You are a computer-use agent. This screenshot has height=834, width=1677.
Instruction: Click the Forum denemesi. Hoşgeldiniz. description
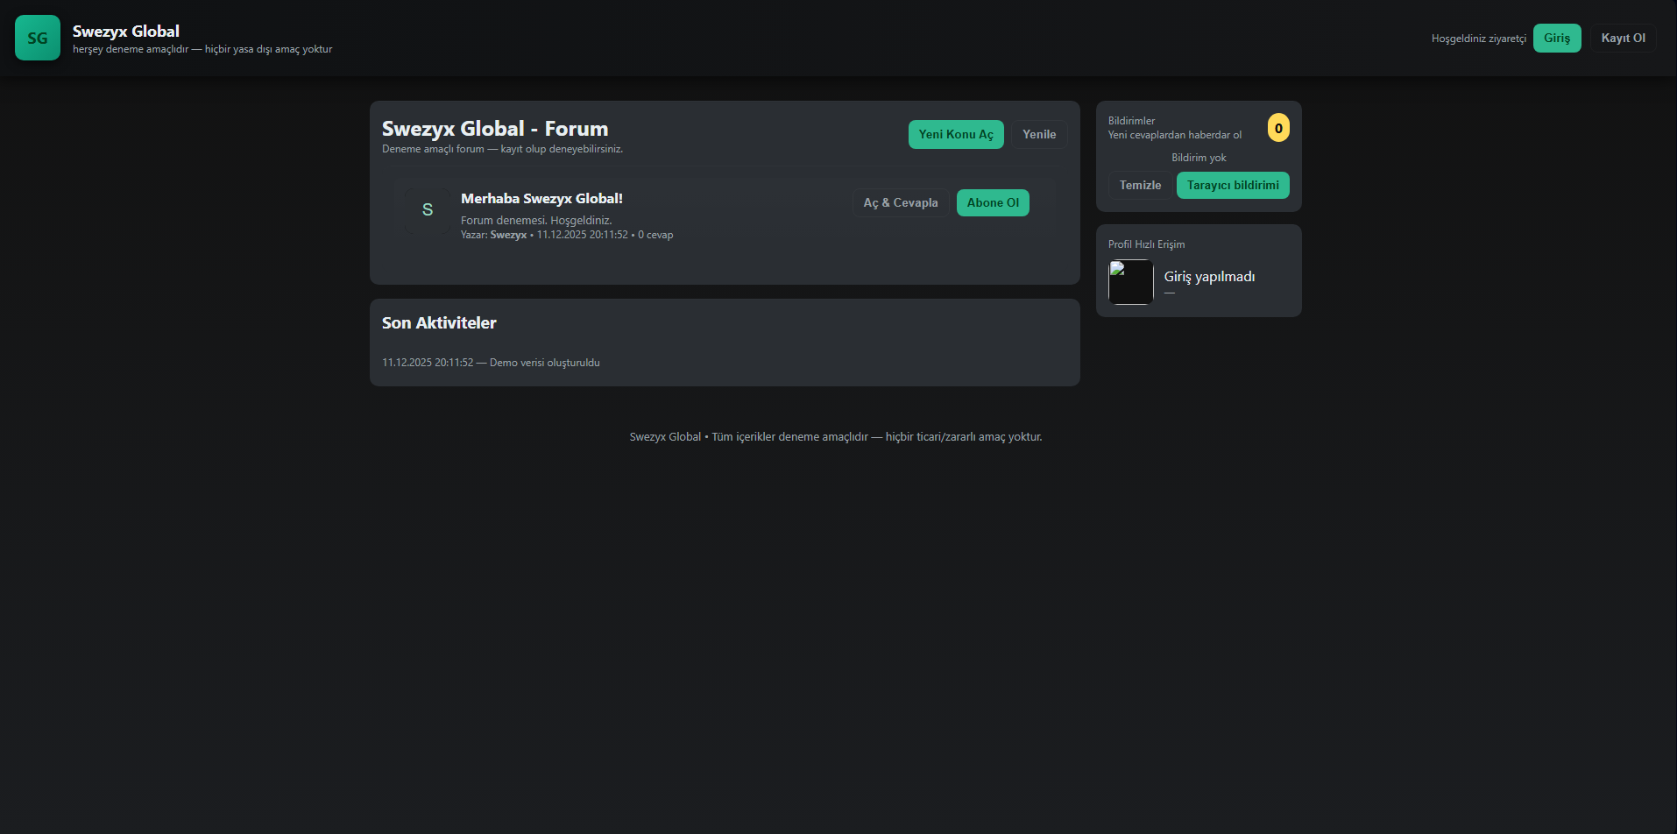tap(536, 221)
